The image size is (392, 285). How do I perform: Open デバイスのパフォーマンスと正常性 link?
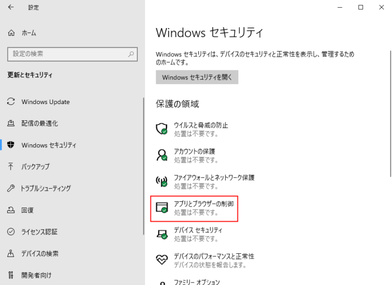214,256
